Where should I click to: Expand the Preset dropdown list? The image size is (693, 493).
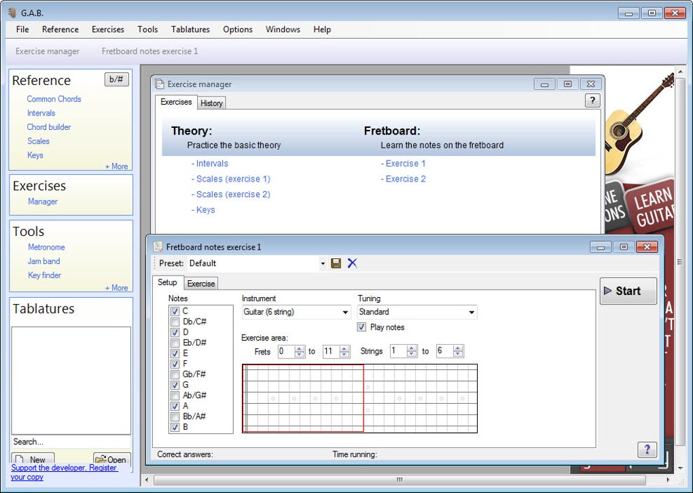[323, 264]
